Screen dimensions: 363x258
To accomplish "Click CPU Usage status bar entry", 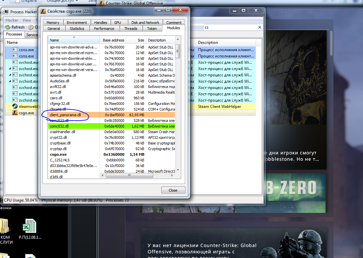I will [x=21, y=200].
